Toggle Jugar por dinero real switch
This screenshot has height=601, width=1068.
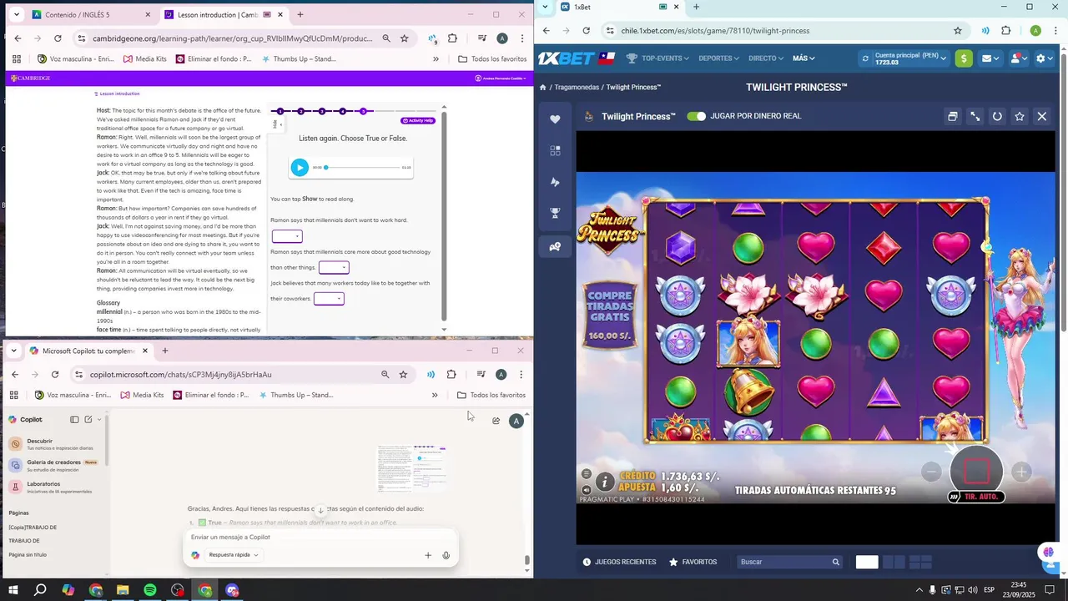click(696, 116)
